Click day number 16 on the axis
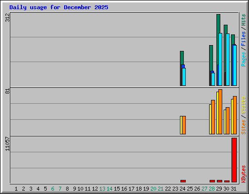 coord(124,189)
